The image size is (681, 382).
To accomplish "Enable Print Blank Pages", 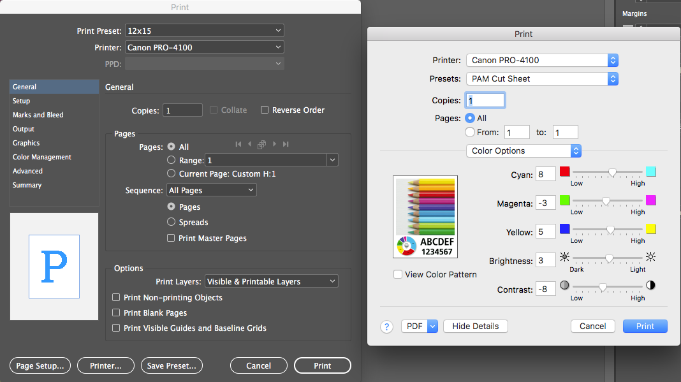I will 115,312.
